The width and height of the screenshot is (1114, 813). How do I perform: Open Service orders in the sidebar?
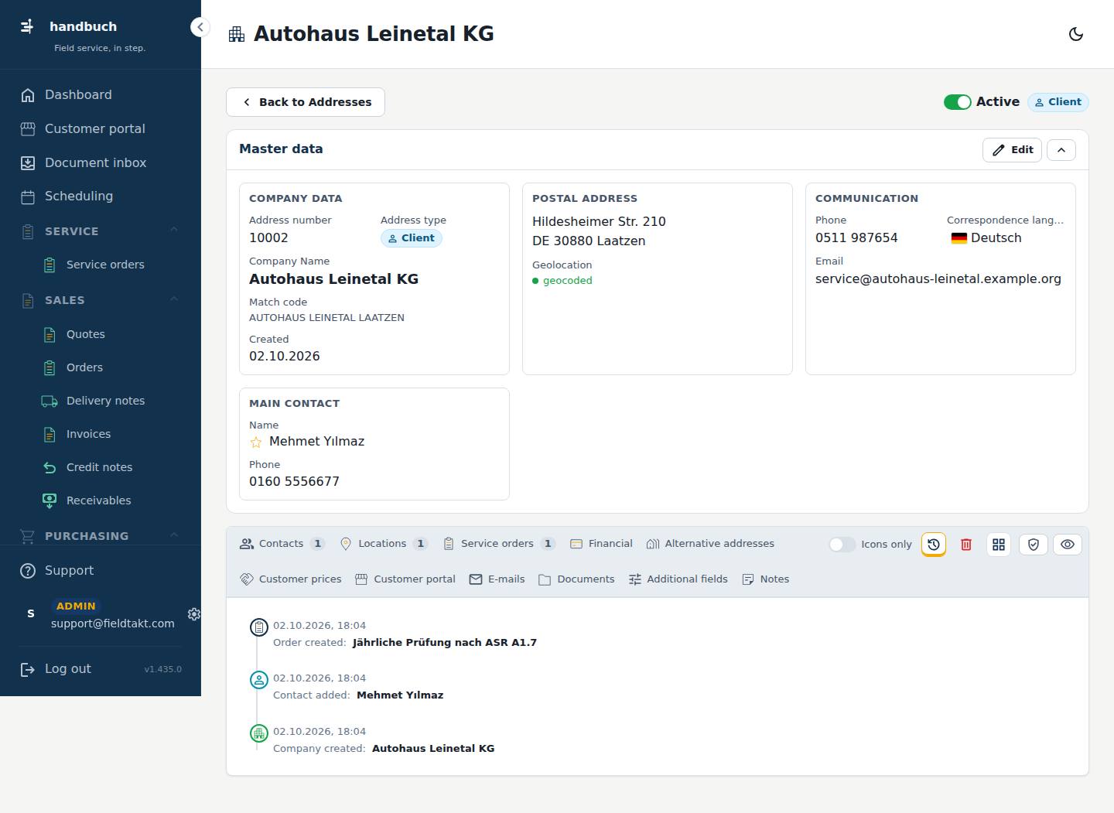[101, 265]
